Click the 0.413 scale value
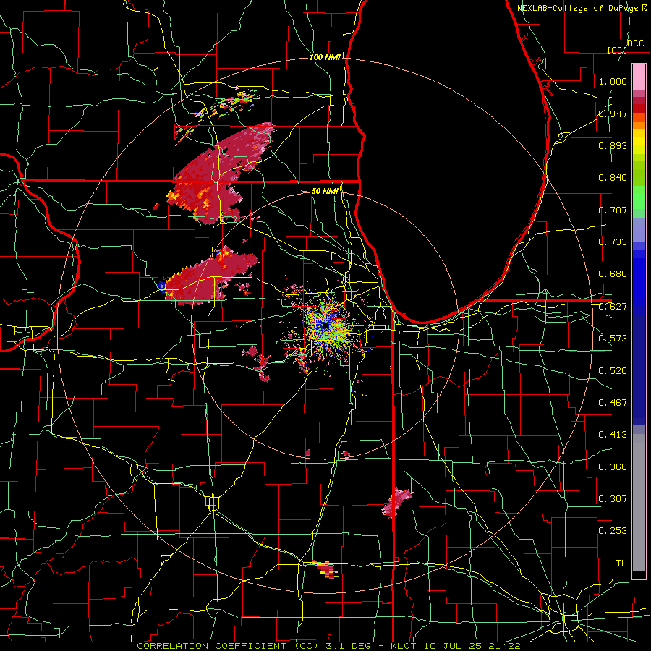Screen dimensions: 651x651 [x=613, y=435]
